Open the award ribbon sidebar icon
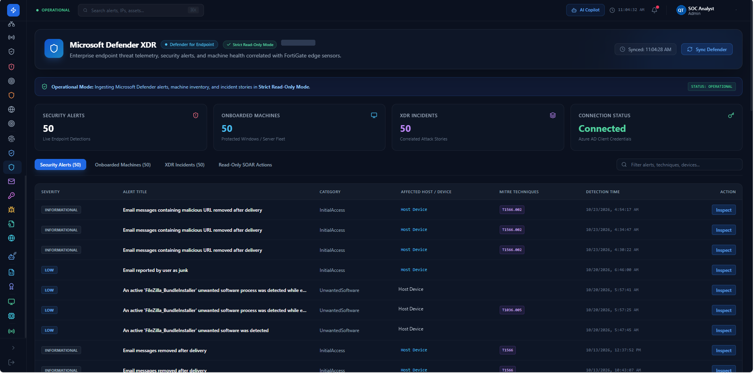 coord(11,286)
